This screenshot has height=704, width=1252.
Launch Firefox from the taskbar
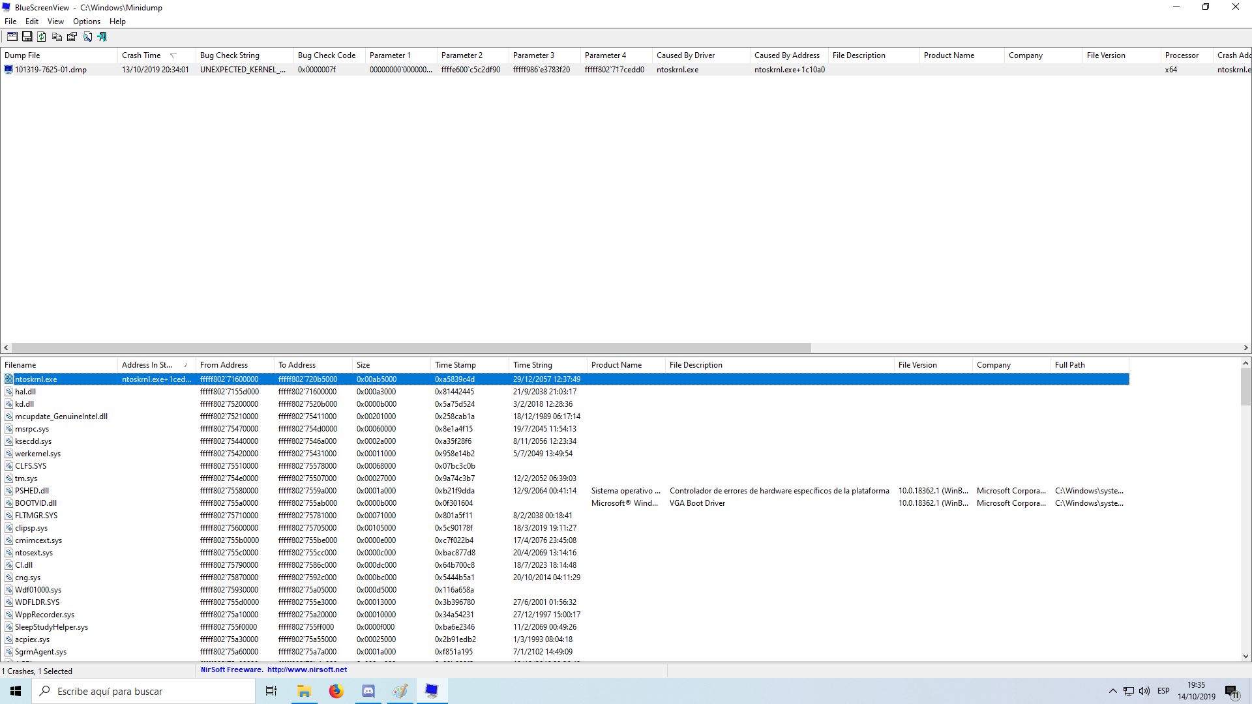[x=336, y=691]
